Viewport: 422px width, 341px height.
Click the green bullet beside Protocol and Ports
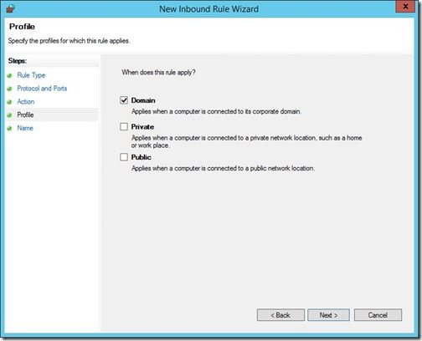click(x=10, y=89)
